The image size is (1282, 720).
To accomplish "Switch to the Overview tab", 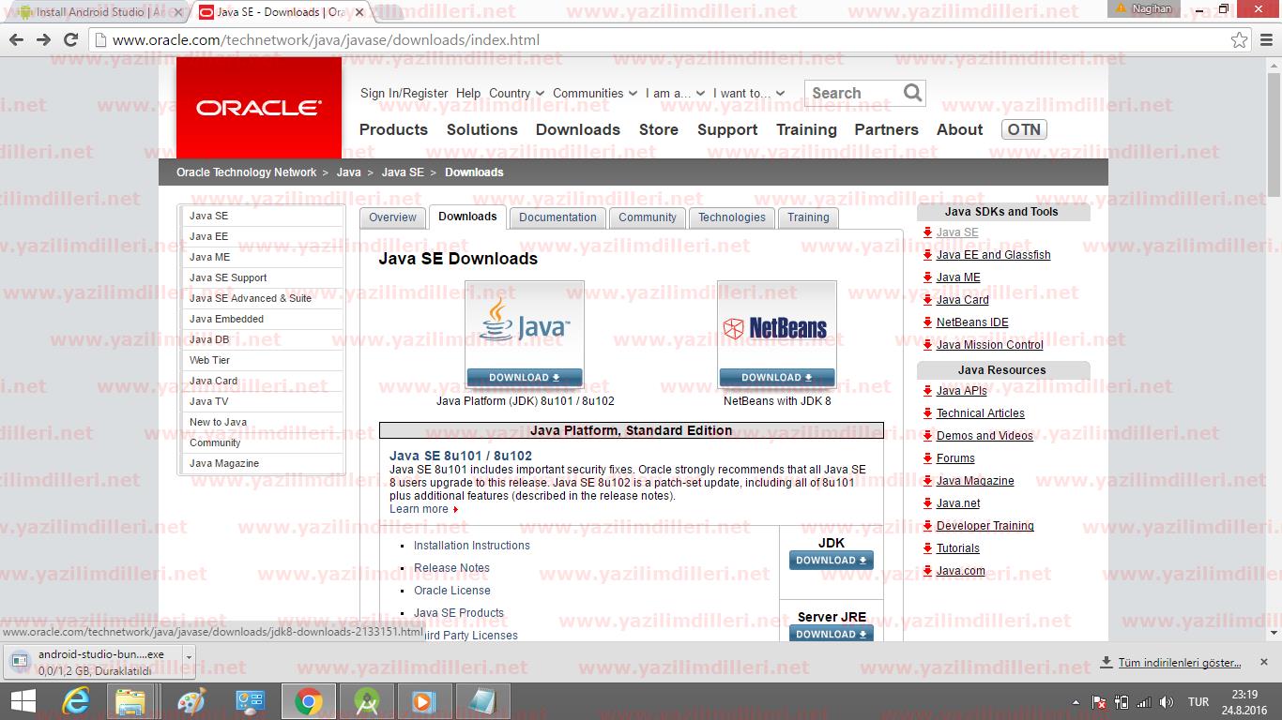I will tap(392, 217).
